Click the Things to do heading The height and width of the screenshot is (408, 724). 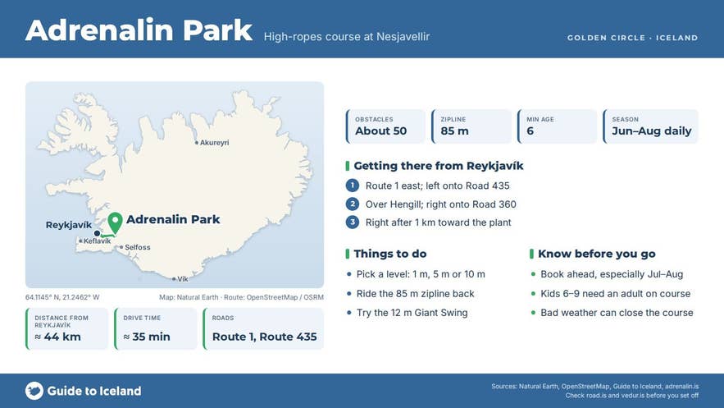(390, 254)
